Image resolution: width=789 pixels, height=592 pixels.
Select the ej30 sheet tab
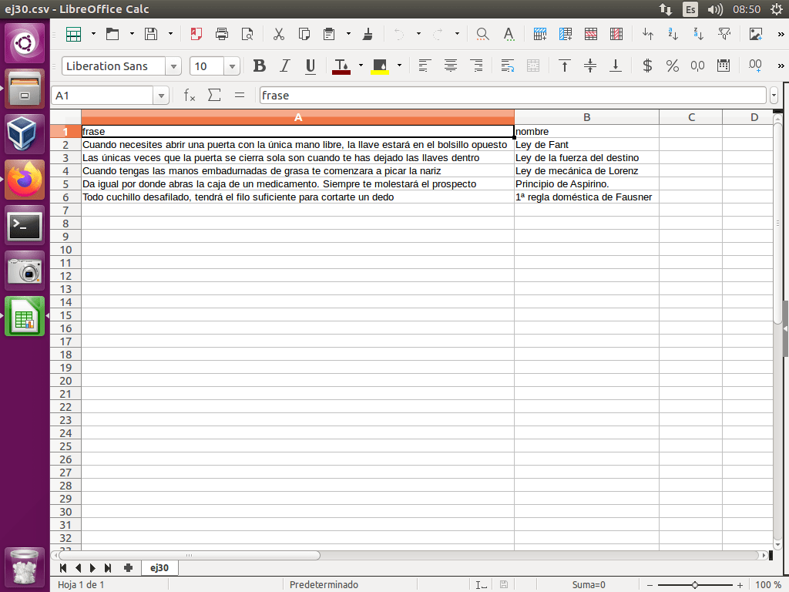[159, 568]
